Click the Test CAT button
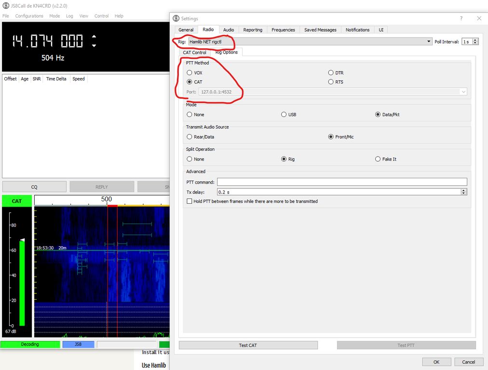The image size is (488, 370). [x=248, y=345]
